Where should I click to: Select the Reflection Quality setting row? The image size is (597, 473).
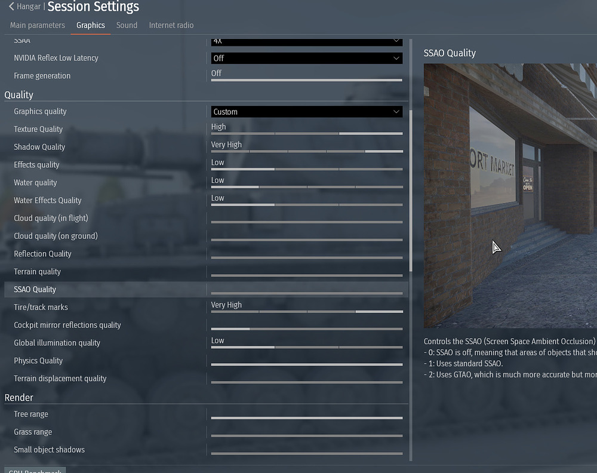[43, 254]
